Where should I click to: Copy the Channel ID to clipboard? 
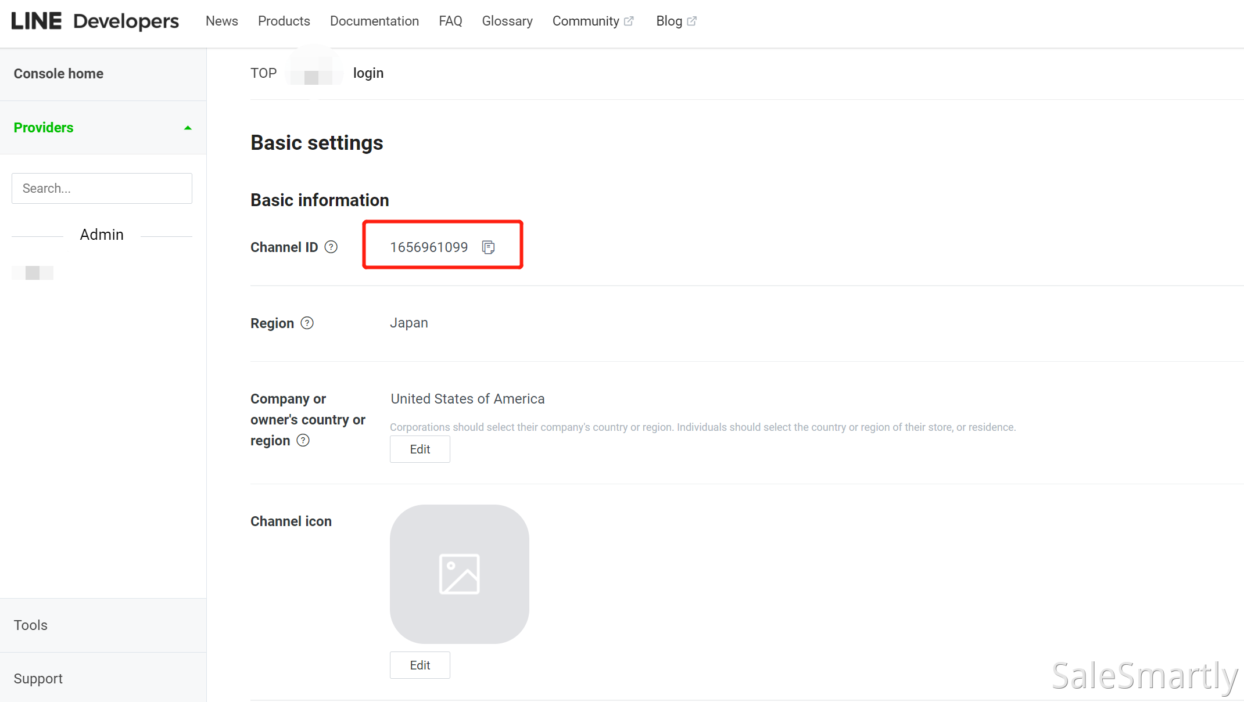tap(488, 247)
